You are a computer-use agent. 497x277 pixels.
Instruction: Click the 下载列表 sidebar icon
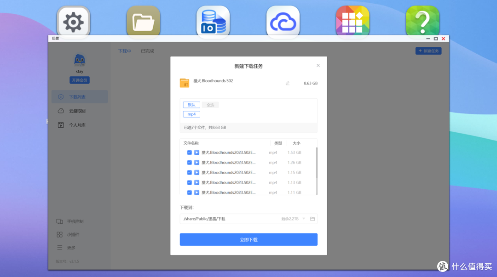[x=61, y=97]
